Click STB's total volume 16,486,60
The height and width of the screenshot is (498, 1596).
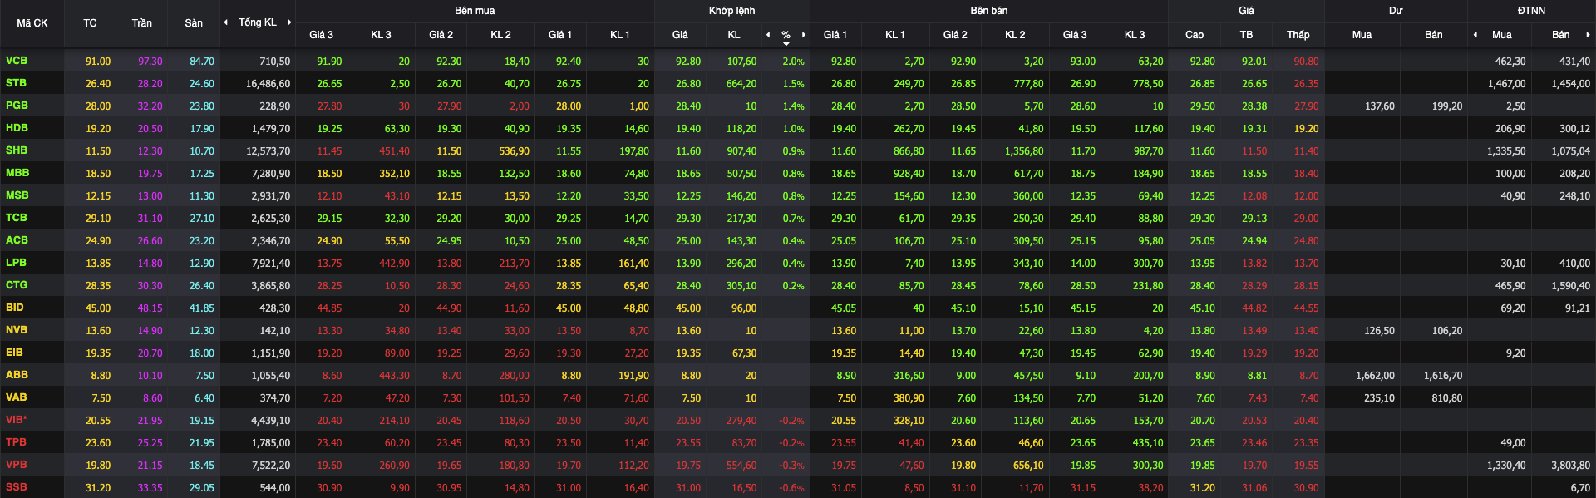tap(268, 84)
